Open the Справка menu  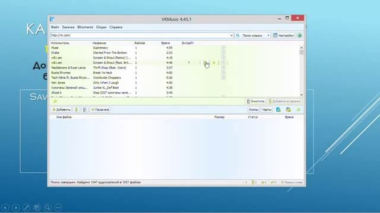pos(116,27)
